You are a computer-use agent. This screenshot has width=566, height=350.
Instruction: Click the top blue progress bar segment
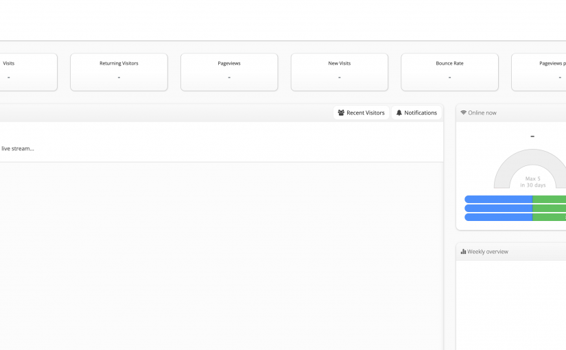499,200
